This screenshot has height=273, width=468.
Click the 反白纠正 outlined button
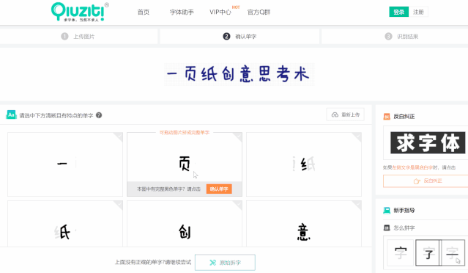tap(426, 181)
